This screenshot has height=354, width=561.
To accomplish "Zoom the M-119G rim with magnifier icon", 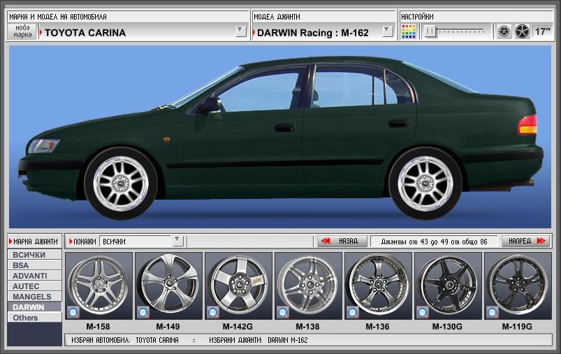I will pos(492,313).
